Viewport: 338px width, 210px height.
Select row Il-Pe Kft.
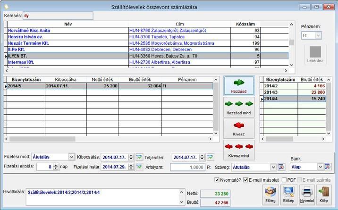148,50
